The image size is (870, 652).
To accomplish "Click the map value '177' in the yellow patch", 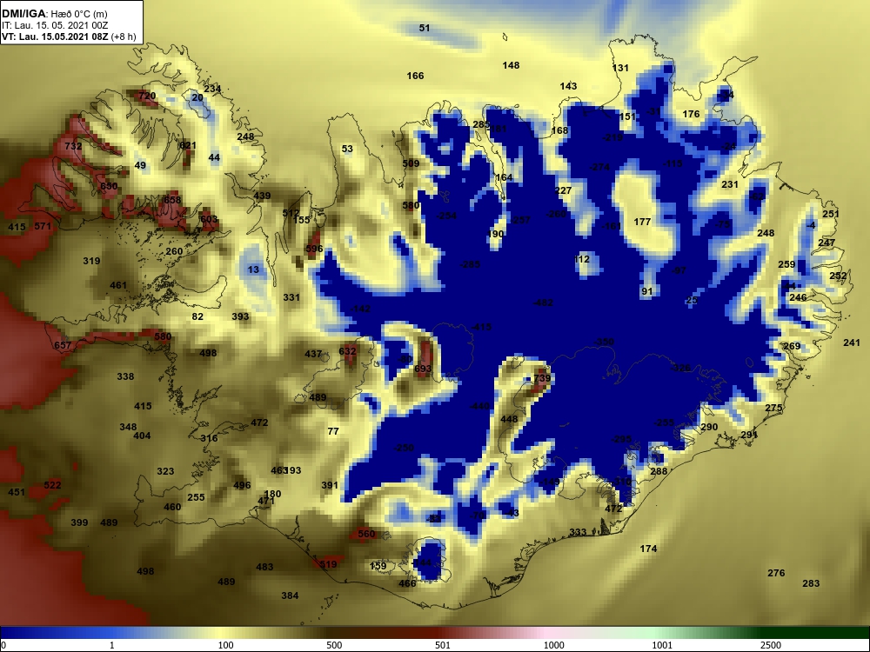I will pyautogui.click(x=642, y=222).
